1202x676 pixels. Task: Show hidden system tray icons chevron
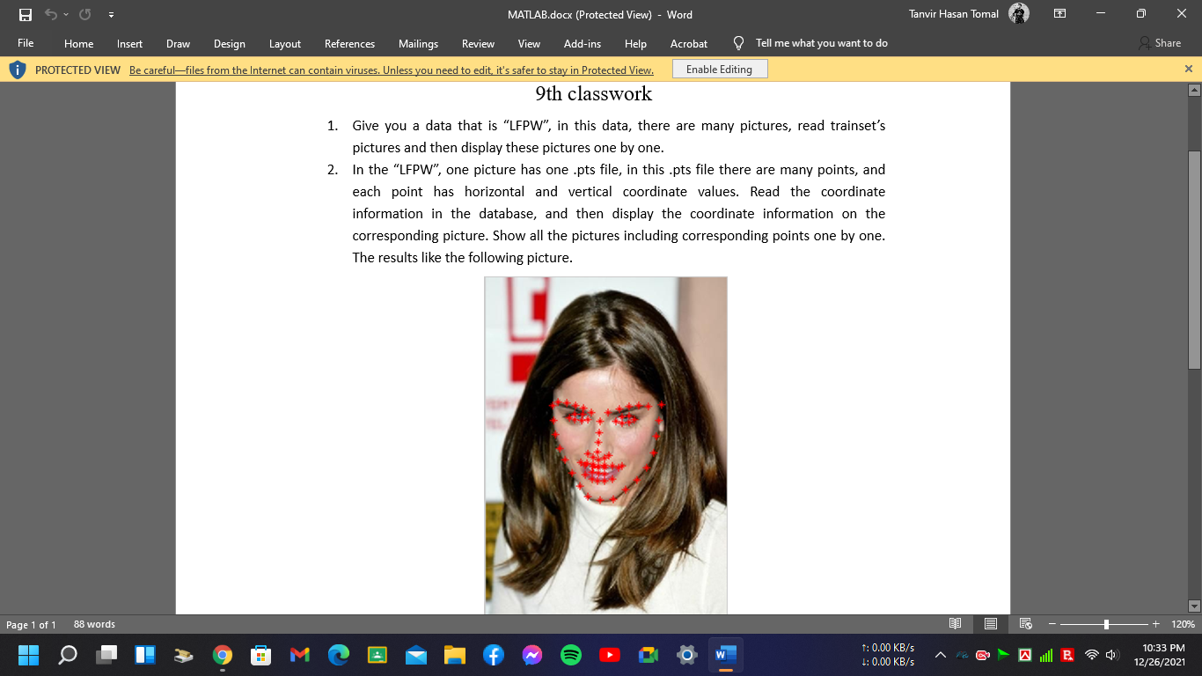point(940,655)
